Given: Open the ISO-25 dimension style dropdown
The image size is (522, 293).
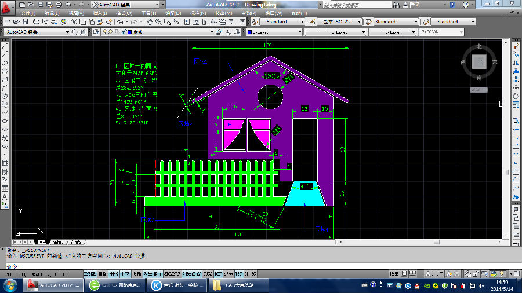Looking at the screenshot, I should tap(359, 21).
